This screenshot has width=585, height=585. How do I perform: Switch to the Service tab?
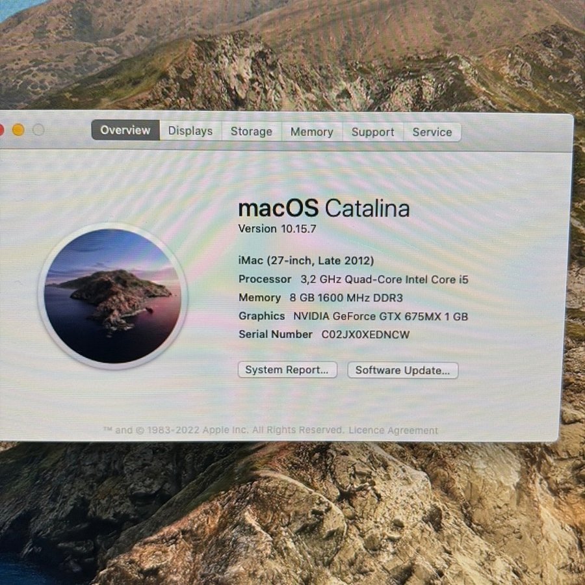(432, 132)
